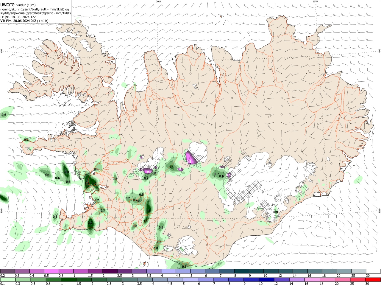Click the '20W' longitude label
The image size is (381, 286).
point(158,1)
